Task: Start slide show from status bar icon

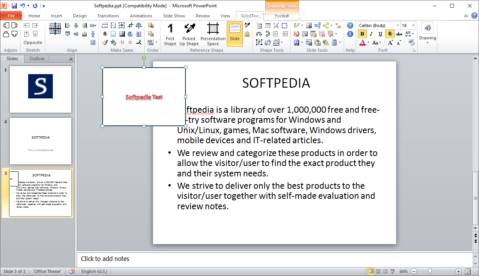Action: point(393,271)
